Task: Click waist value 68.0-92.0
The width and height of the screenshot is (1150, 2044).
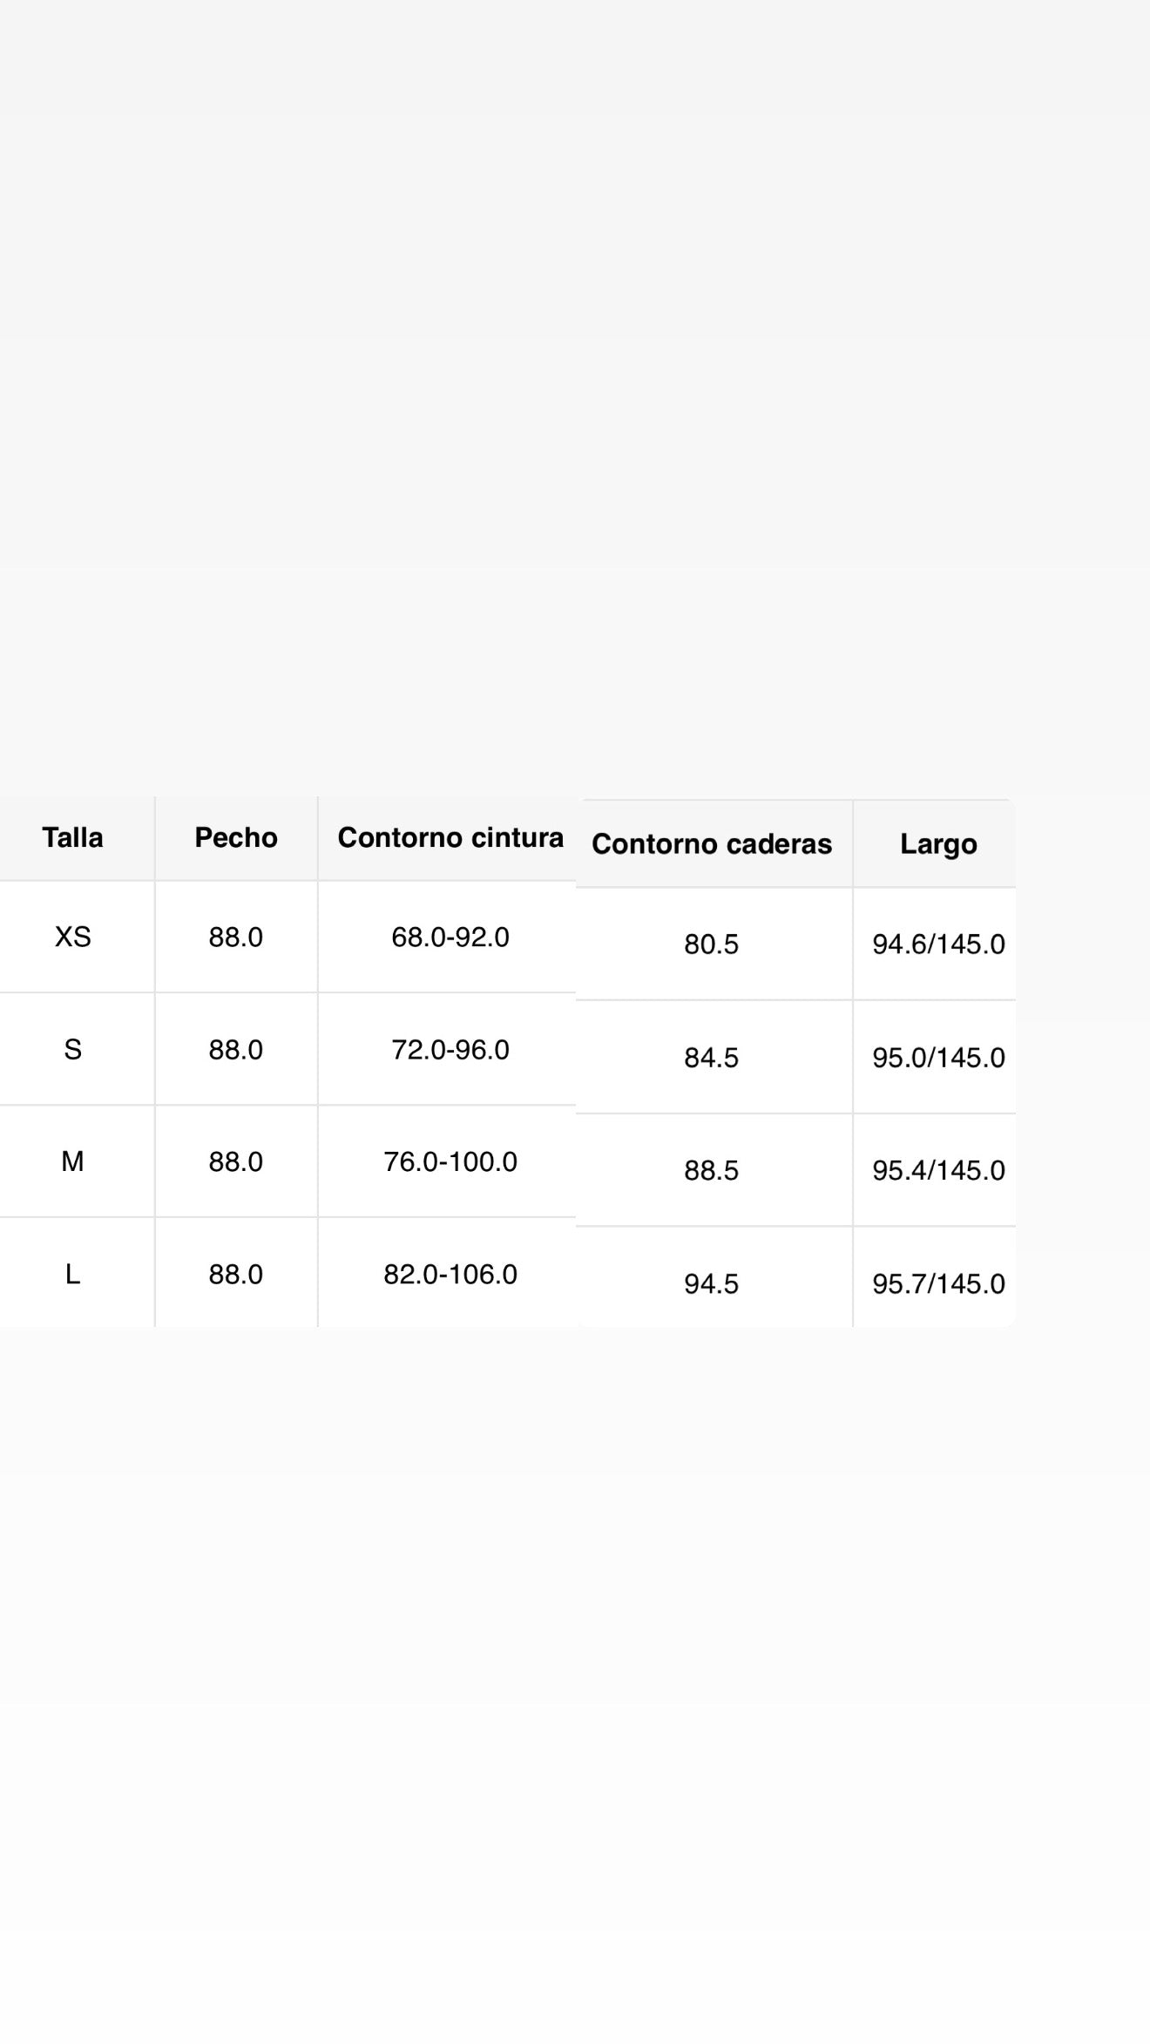Action: click(x=450, y=937)
